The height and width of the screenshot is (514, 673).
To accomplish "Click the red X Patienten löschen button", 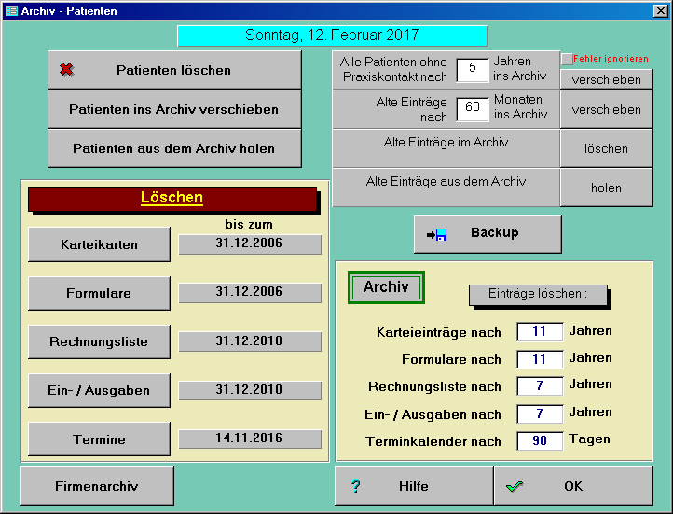I will [174, 70].
